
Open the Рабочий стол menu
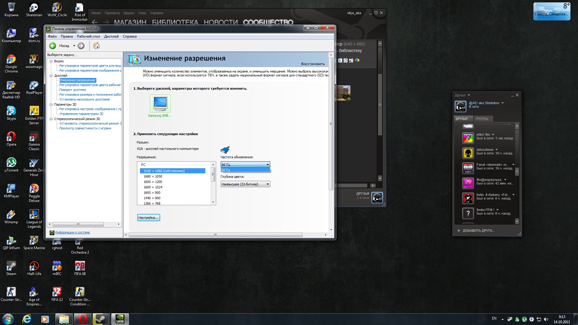88,36
